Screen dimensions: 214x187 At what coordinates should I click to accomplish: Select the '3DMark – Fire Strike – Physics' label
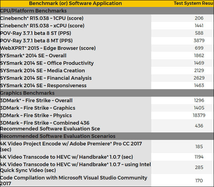pos(36,116)
